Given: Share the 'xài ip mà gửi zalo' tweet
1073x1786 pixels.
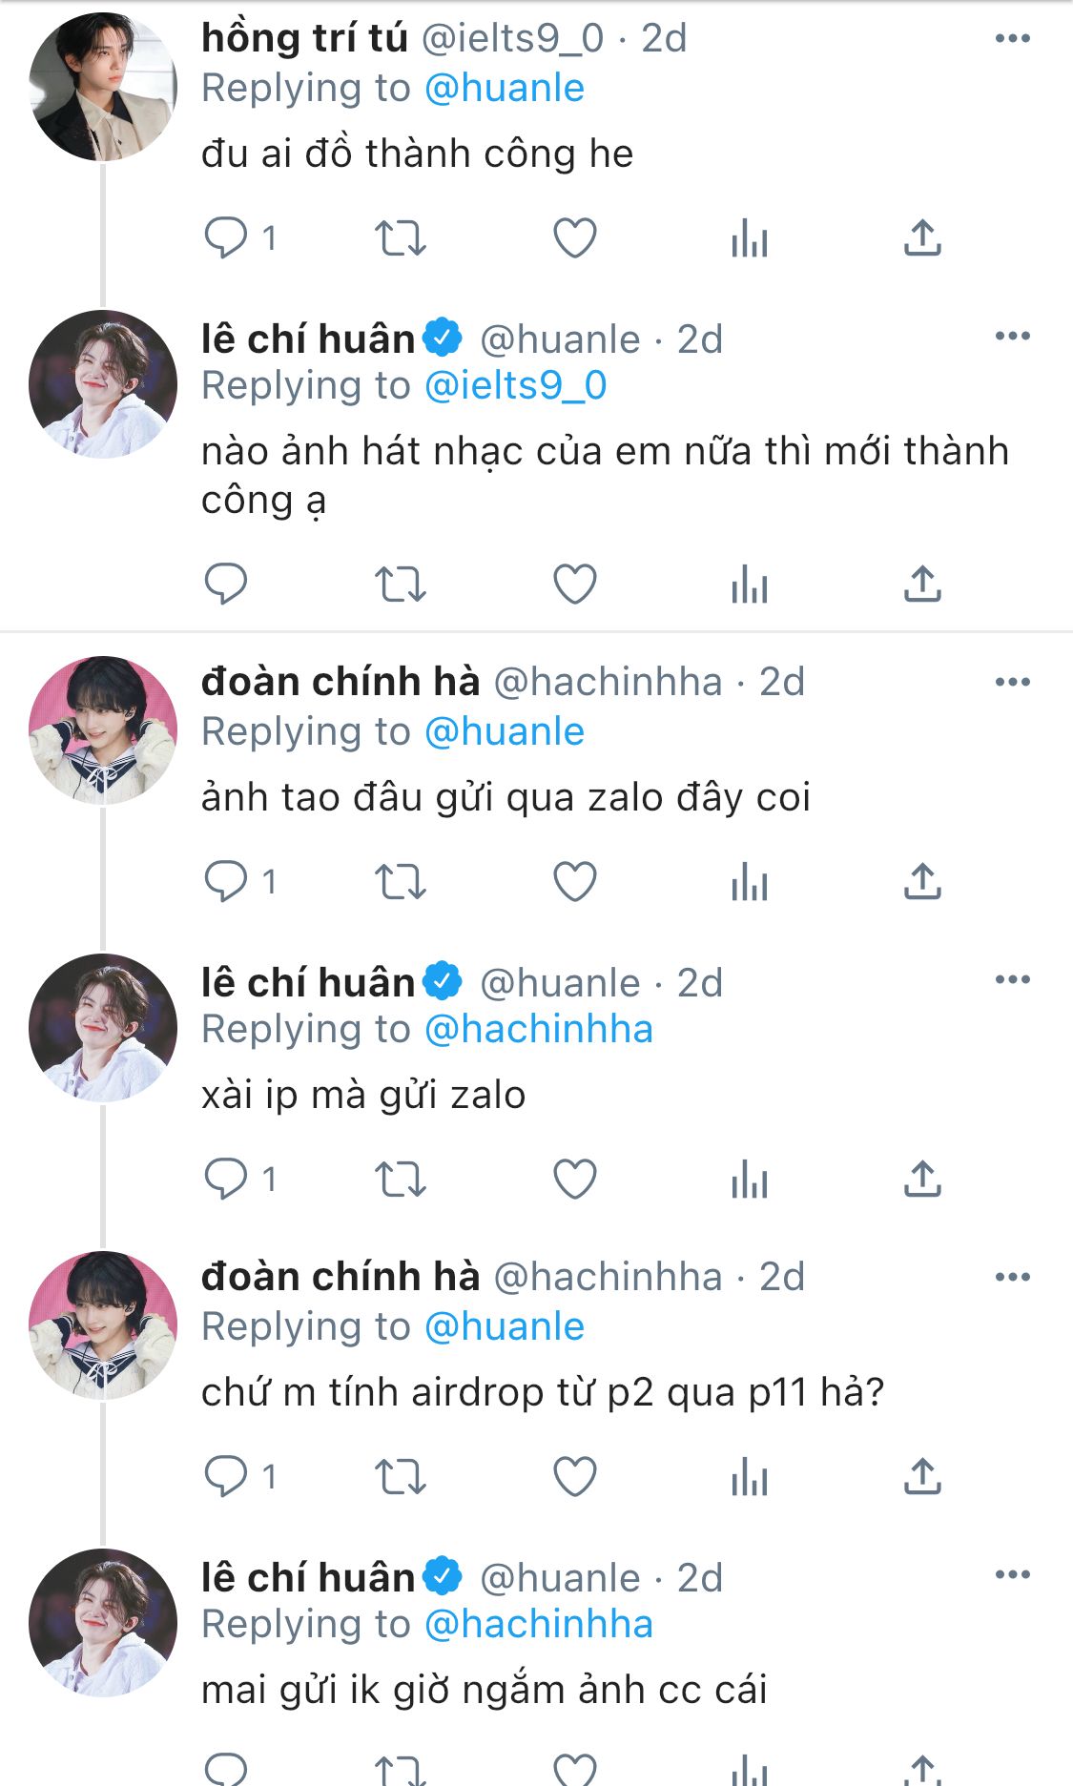Looking at the screenshot, I should [x=922, y=1179].
